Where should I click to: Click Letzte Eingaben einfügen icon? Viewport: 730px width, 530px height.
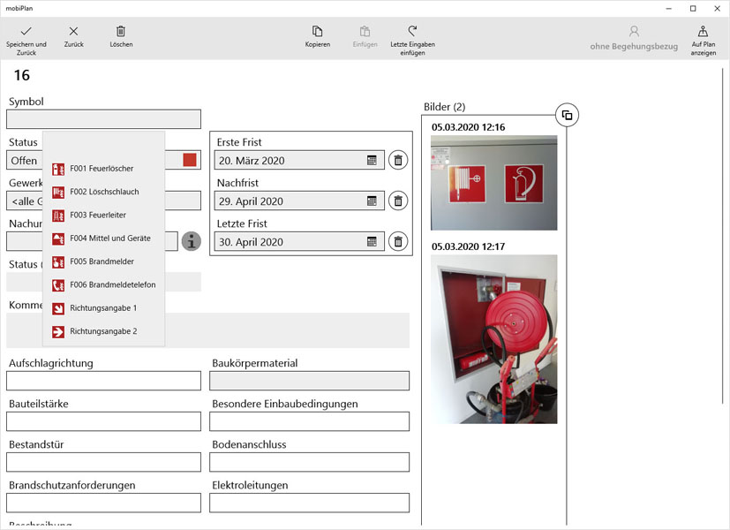pyautogui.click(x=412, y=31)
